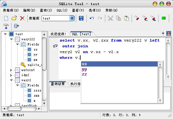Copy selection with the copy icon
Screen dimensions: 173x119
pos(118,18)
